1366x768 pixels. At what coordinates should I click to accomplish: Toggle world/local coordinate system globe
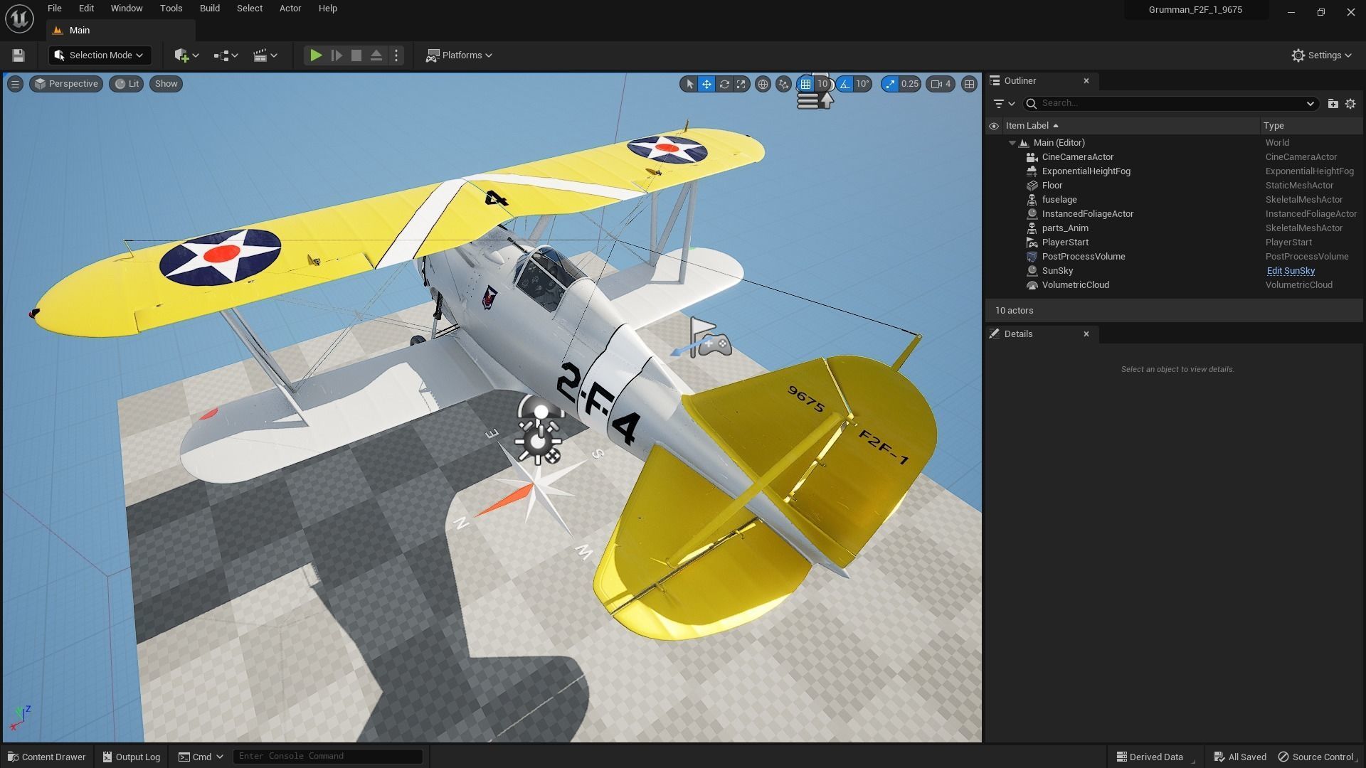[763, 84]
